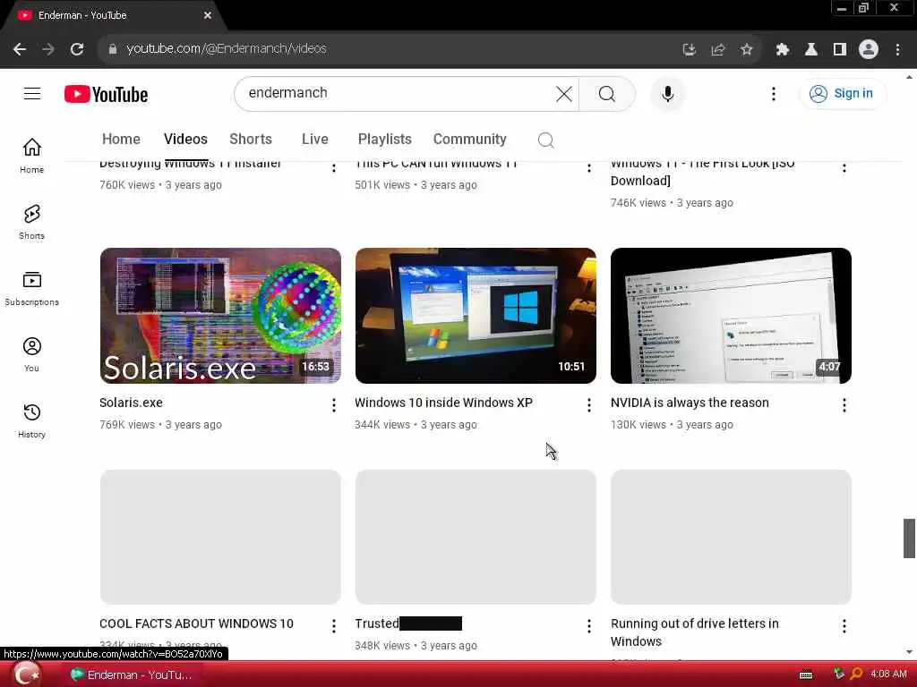Open COOL FACTS ABOUT WINDOWS 10 title

point(196,623)
